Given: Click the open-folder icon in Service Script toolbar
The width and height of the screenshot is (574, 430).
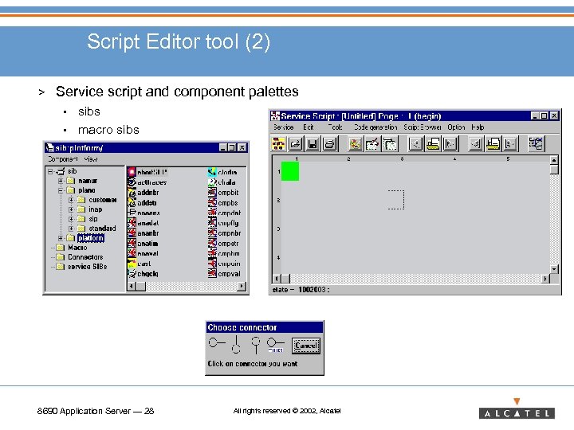Looking at the screenshot, I should click(296, 143).
